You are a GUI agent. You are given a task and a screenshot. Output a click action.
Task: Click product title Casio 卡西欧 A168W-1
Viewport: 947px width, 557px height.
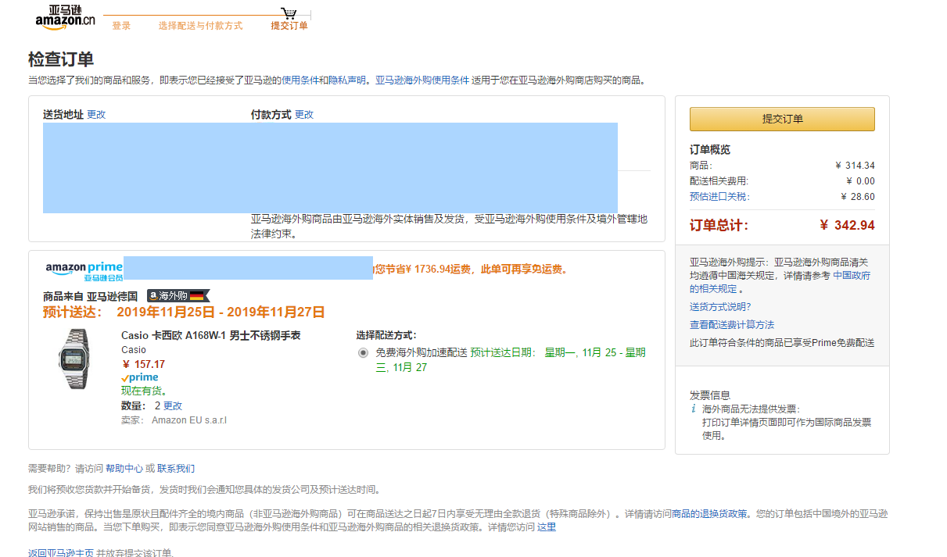click(211, 336)
